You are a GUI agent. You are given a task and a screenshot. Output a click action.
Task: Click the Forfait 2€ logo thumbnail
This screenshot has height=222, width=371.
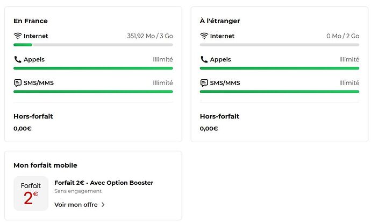[x=31, y=193]
